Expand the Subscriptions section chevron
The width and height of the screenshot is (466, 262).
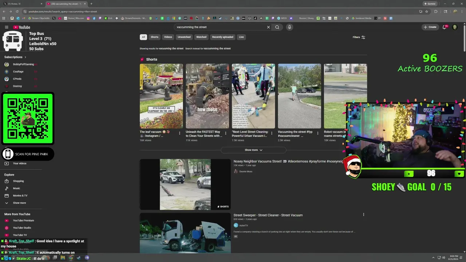pos(25,57)
